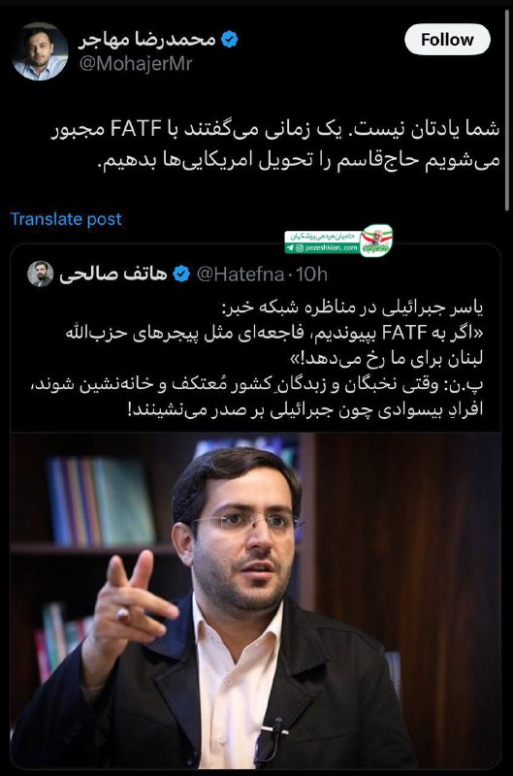Click the quoted author's small avatar
513x776 pixels.
point(40,274)
